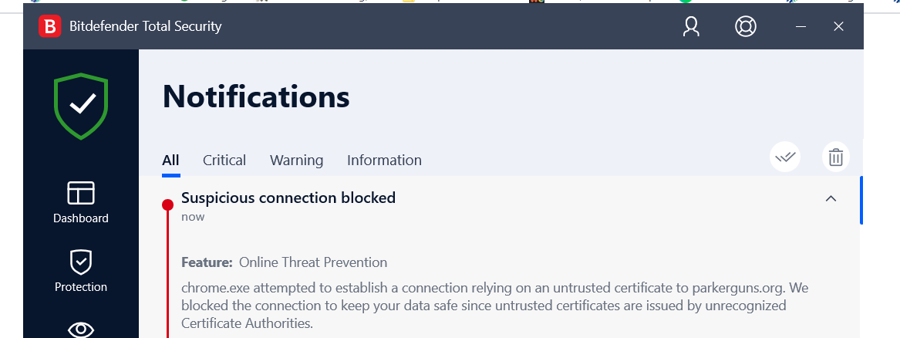900x338 pixels.
Task: Open the user account profile icon
Action: 691,27
